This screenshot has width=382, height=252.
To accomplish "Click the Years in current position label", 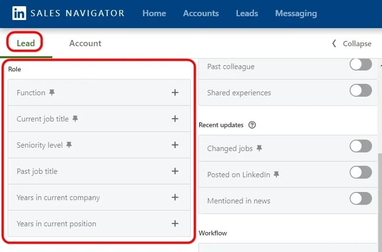I will click(56, 224).
